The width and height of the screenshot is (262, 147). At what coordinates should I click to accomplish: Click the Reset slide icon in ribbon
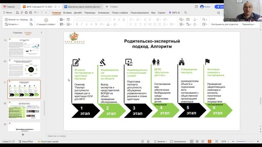pos(68,20)
